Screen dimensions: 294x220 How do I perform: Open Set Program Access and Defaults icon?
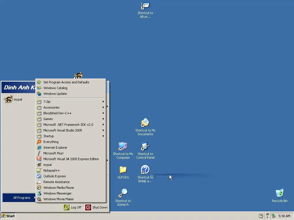39,82
